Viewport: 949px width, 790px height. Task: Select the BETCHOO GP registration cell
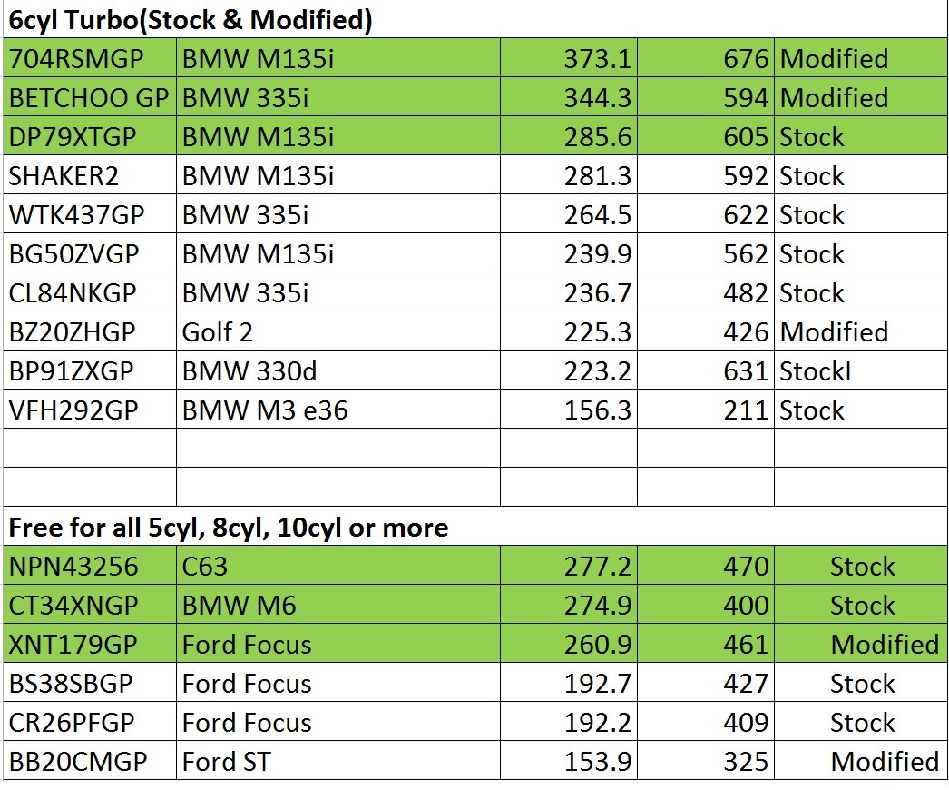(89, 98)
